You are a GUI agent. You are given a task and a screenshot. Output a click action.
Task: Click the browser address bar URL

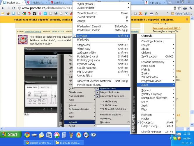pos(47,8)
